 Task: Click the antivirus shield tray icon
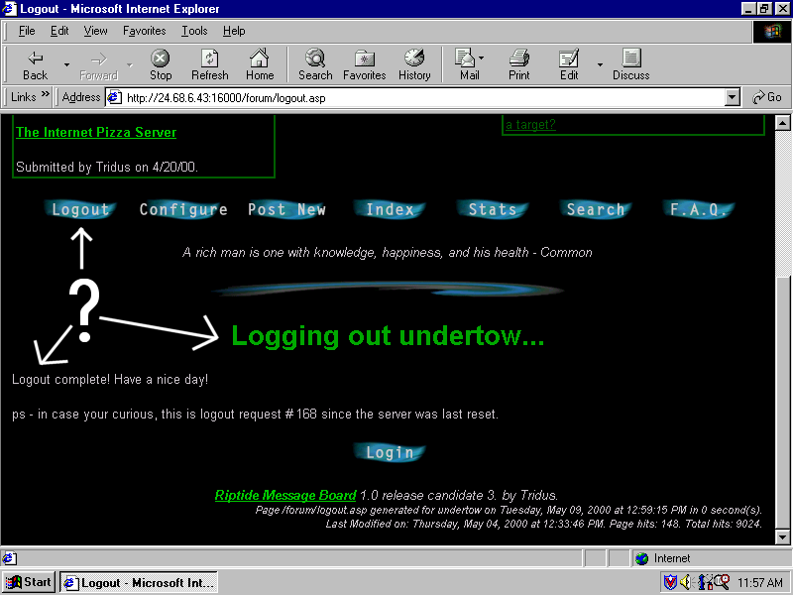pos(670,582)
